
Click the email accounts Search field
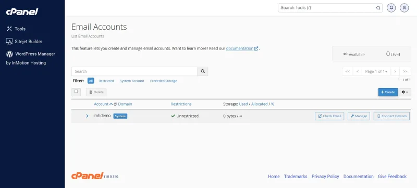(134, 71)
